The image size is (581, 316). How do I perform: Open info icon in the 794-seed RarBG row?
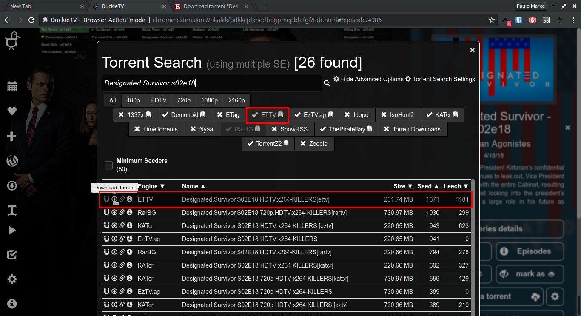[130, 252]
